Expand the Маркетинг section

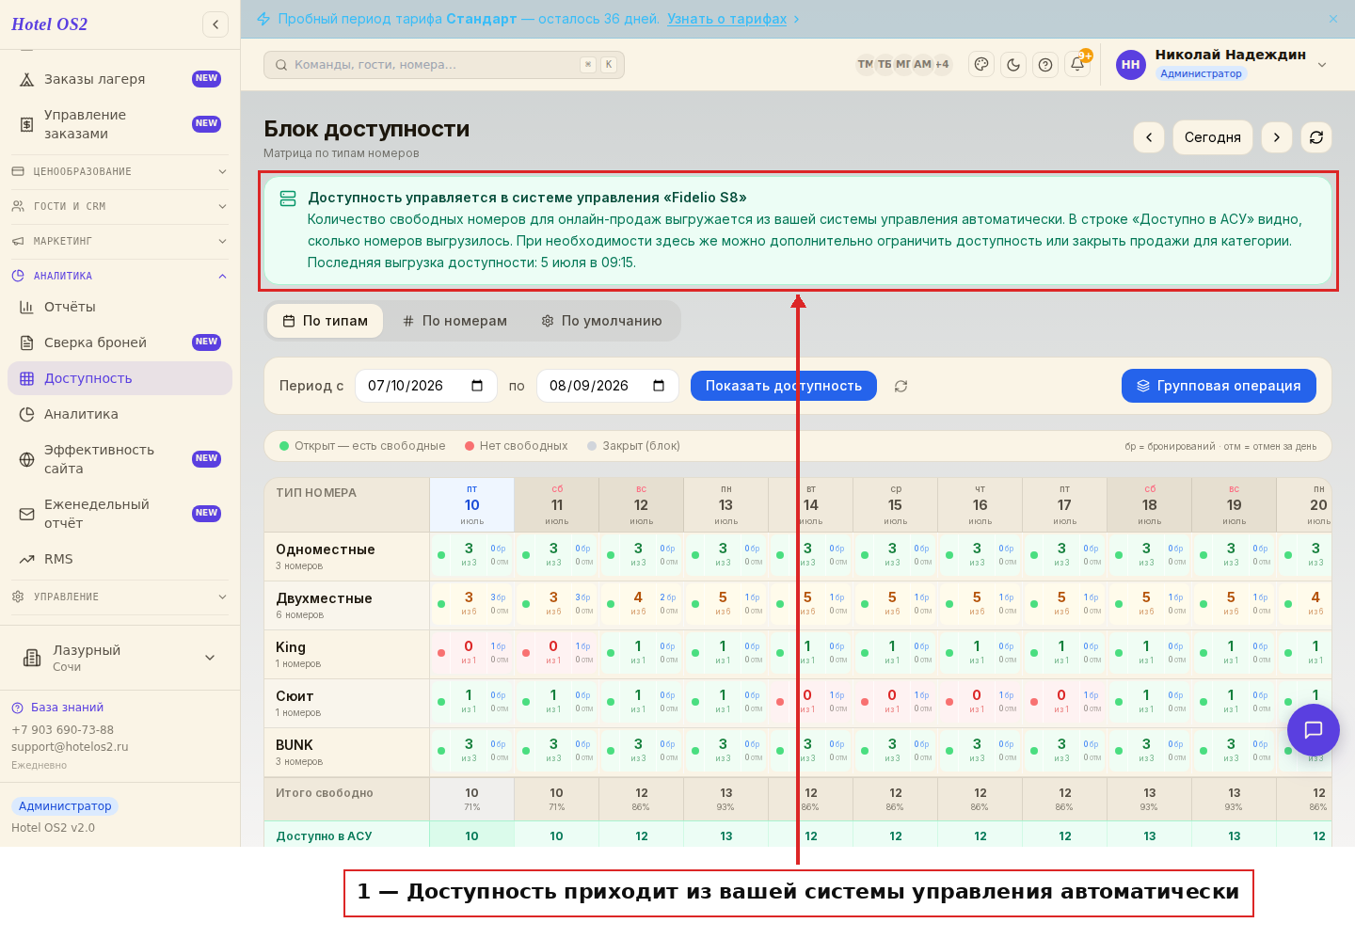click(120, 241)
